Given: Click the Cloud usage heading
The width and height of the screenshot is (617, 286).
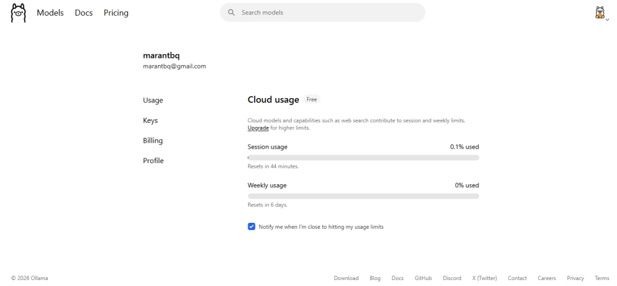Looking at the screenshot, I should point(273,99).
